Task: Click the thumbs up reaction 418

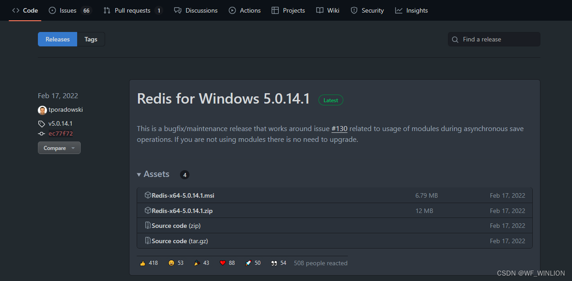Action: coord(149,263)
